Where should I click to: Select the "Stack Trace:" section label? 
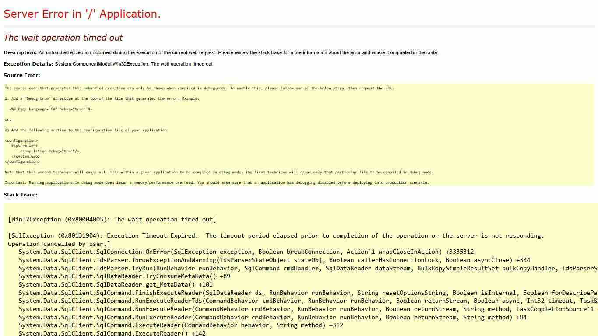[x=21, y=195]
